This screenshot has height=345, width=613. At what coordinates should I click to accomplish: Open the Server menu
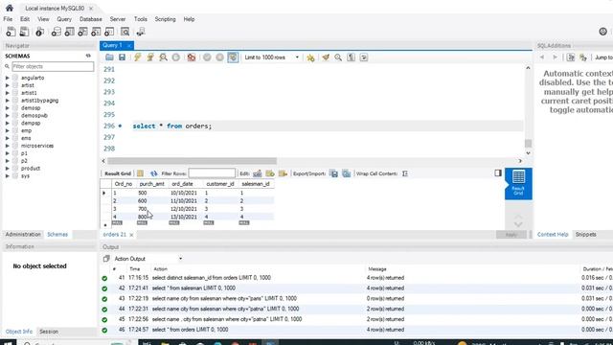[117, 19]
